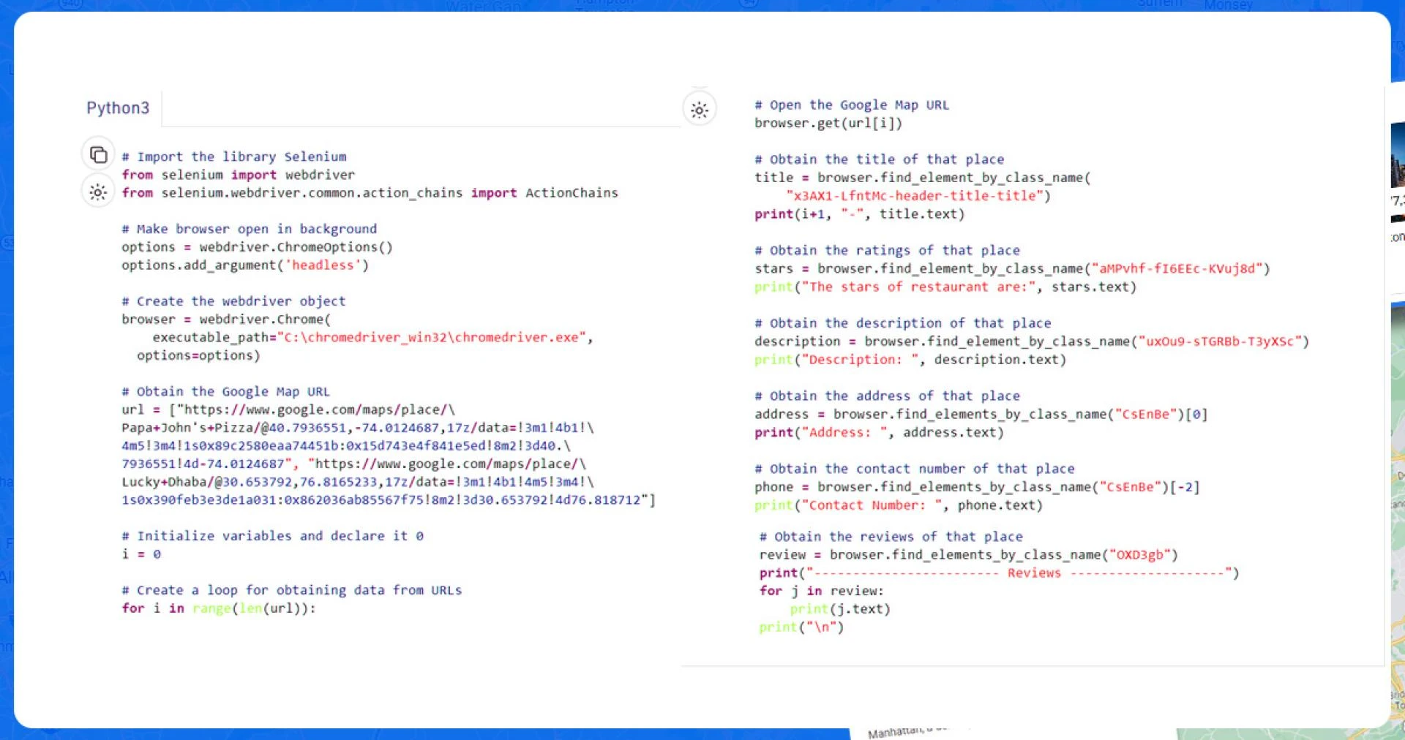Click the '# Import the library Selenium' comment

pyautogui.click(x=234, y=156)
